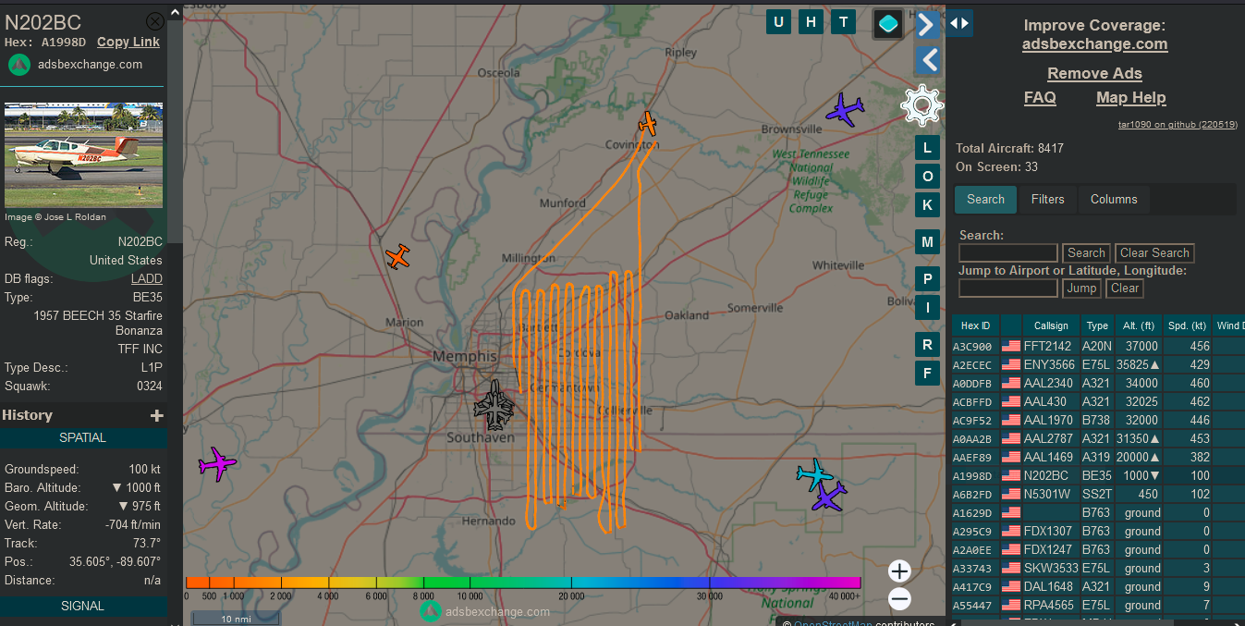Screen dimensions: 1245x626
Task: Select the magenta plane on the left
Action: click(217, 463)
